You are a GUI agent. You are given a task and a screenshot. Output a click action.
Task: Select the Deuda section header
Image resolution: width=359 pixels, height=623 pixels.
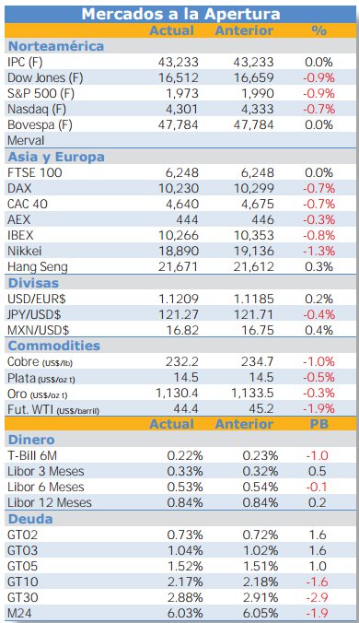30,519
